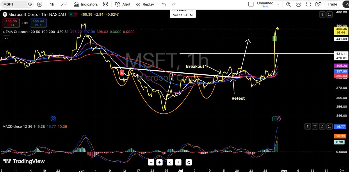Click the TradingView logo

tap(24, 161)
